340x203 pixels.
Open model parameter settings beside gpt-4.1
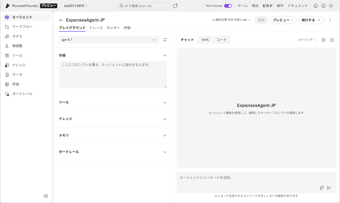point(165,39)
